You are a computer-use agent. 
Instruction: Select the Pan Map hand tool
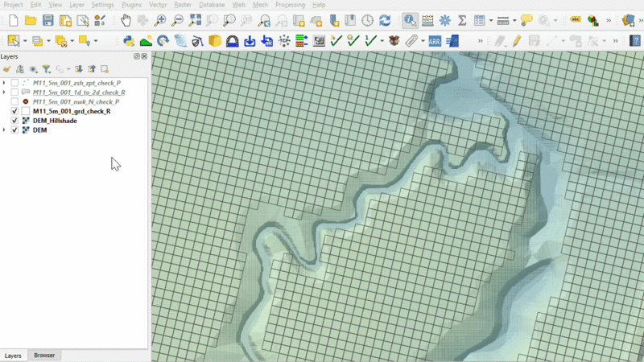[126, 20]
